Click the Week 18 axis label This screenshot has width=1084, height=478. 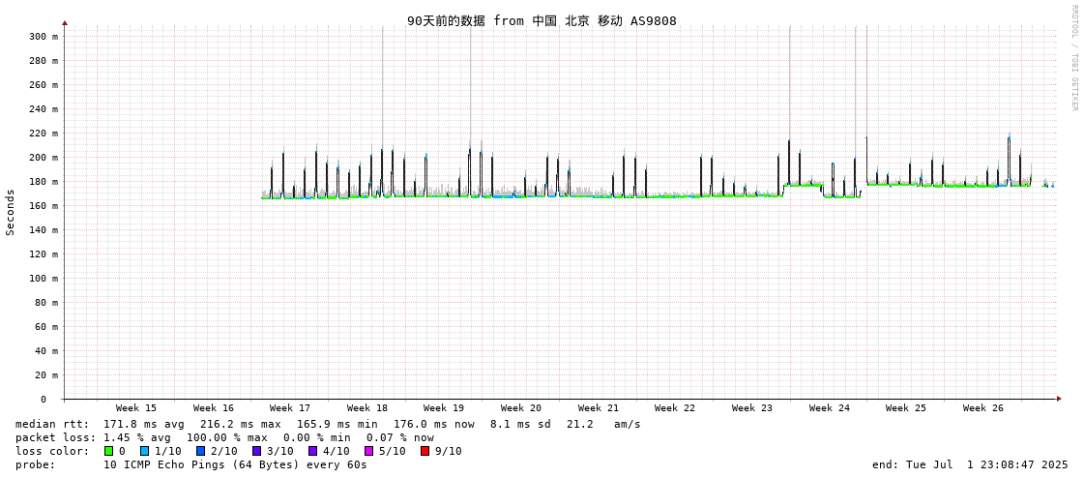point(367,408)
